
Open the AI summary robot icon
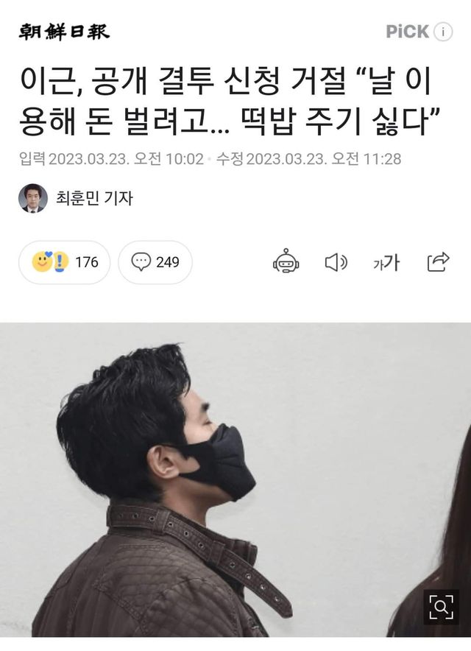click(286, 261)
